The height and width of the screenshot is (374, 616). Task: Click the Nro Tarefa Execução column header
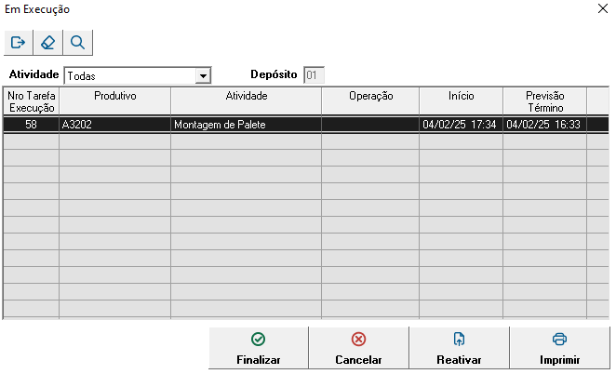point(32,101)
